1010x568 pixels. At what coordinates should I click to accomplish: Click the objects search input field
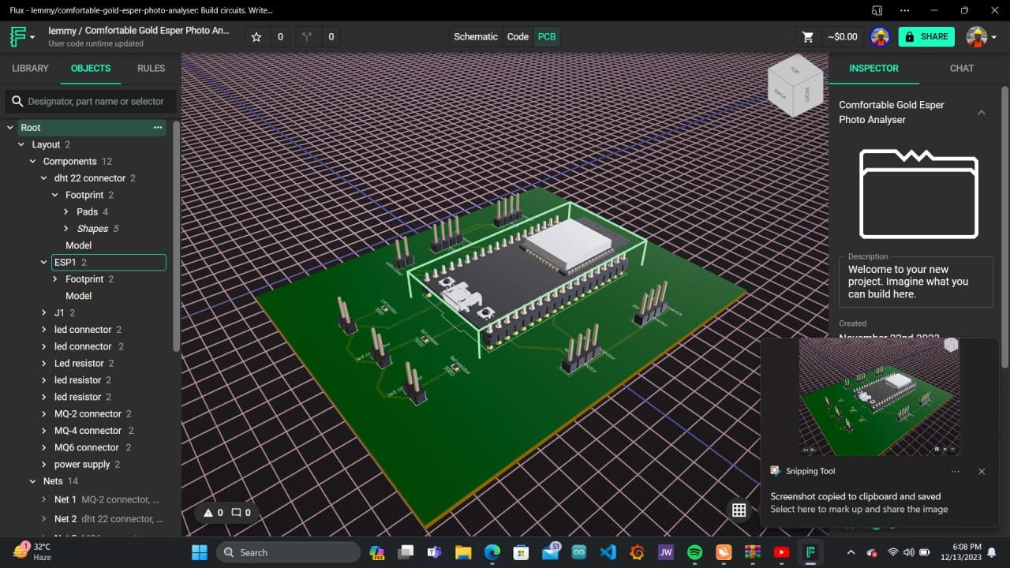tap(95, 101)
